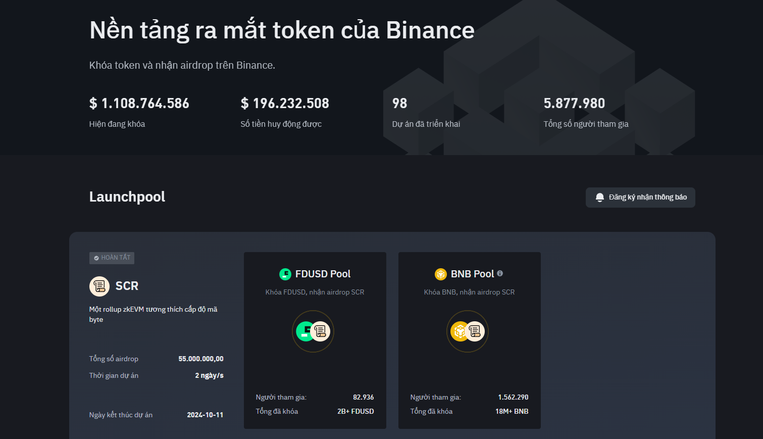Image resolution: width=763 pixels, height=439 pixels.
Task: Click the FDUSD Pool green coin icon
Action: [285, 274]
